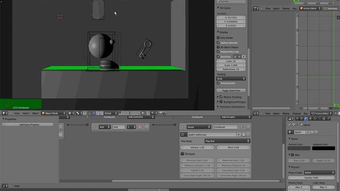The image size is (340, 191).
Task: Toggle the Textured Solid checkbox
Action: click(x=218, y=83)
